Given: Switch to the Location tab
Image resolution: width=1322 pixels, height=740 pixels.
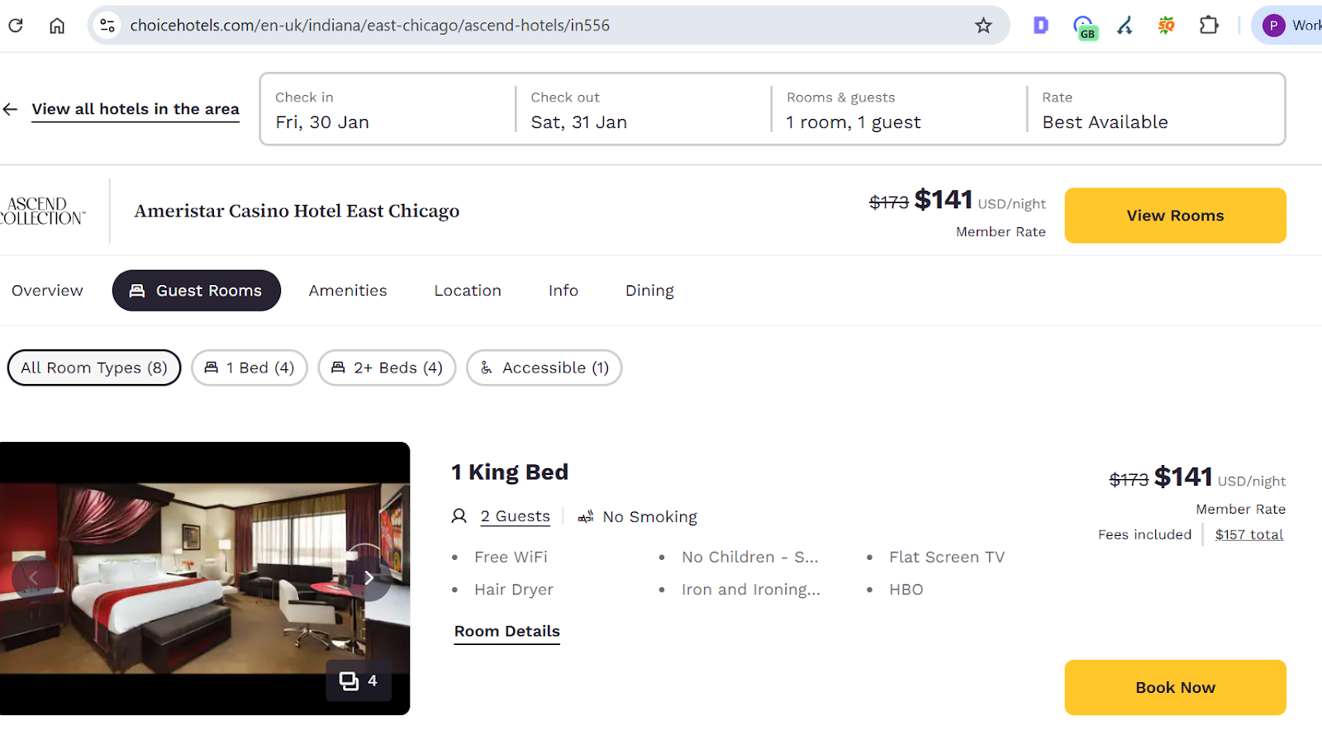Looking at the screenshot, I should [468, 291].
